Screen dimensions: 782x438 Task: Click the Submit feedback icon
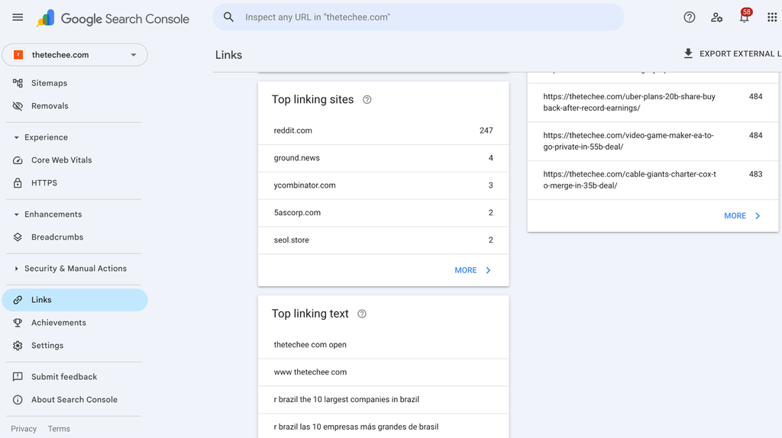(18, 377)
